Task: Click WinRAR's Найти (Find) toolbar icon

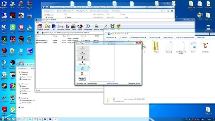Action: [74, 27]
